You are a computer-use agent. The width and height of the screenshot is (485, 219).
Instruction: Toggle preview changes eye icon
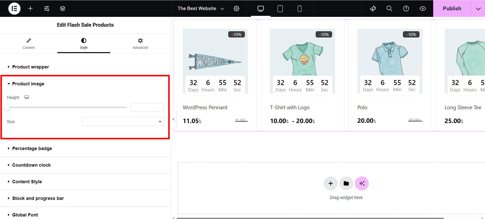click(x=423, y=9)
